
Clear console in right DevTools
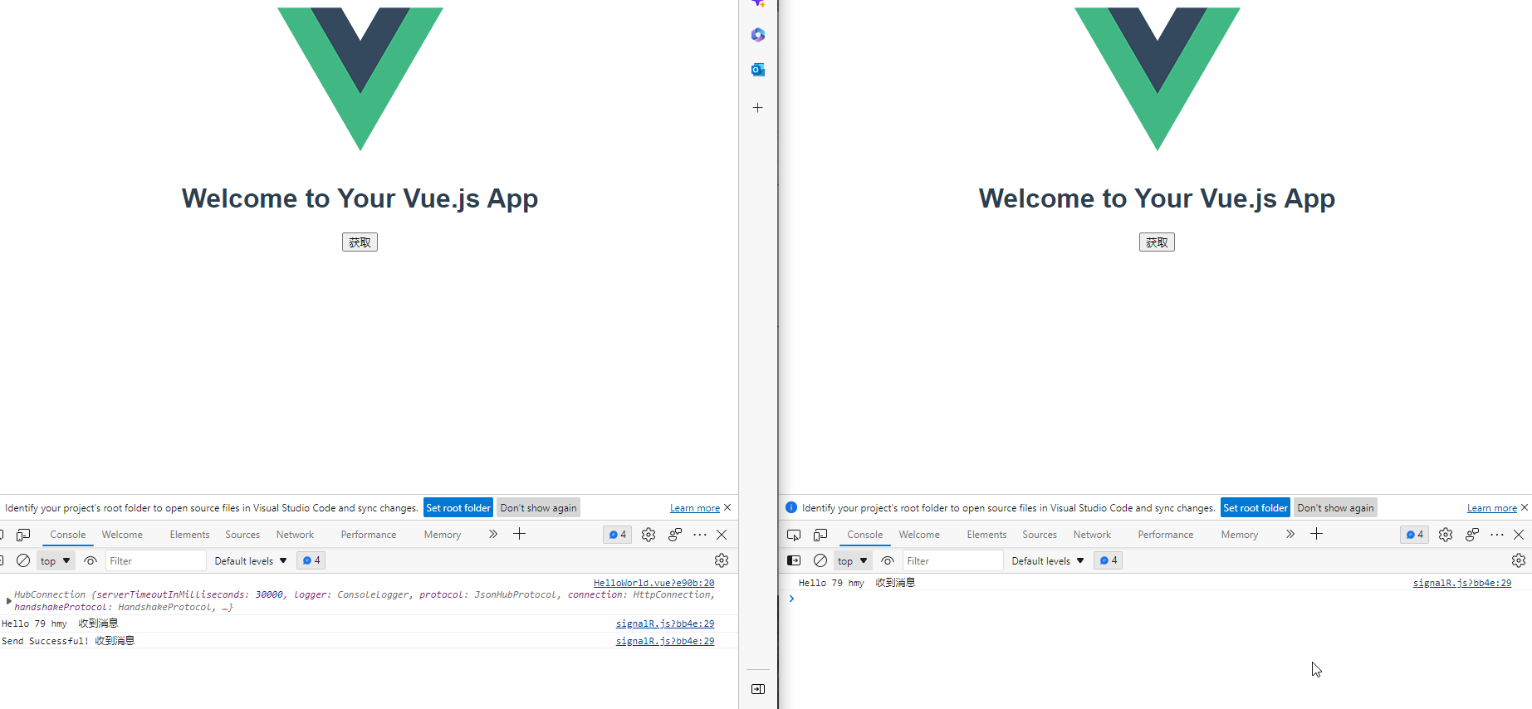(x=820, y=560)
